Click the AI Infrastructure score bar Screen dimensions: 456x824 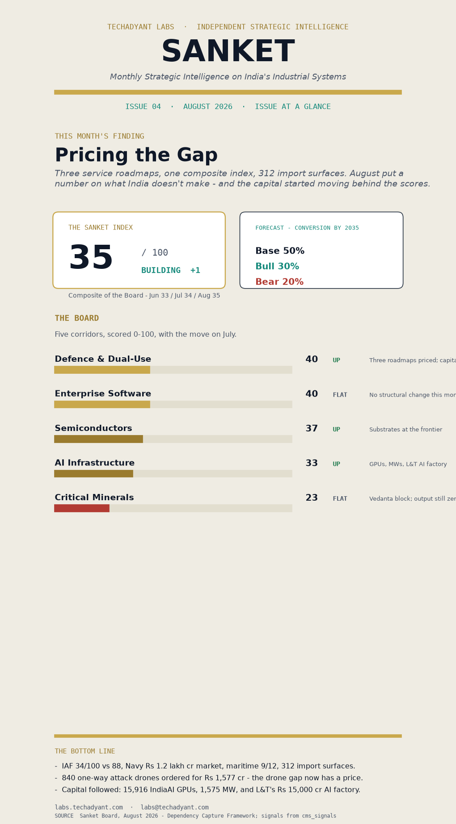(173, 473)
